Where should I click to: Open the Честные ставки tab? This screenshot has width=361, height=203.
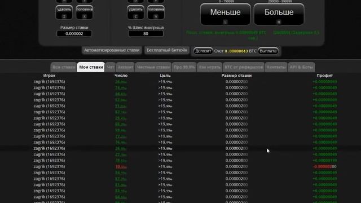(x=153, y=67)
